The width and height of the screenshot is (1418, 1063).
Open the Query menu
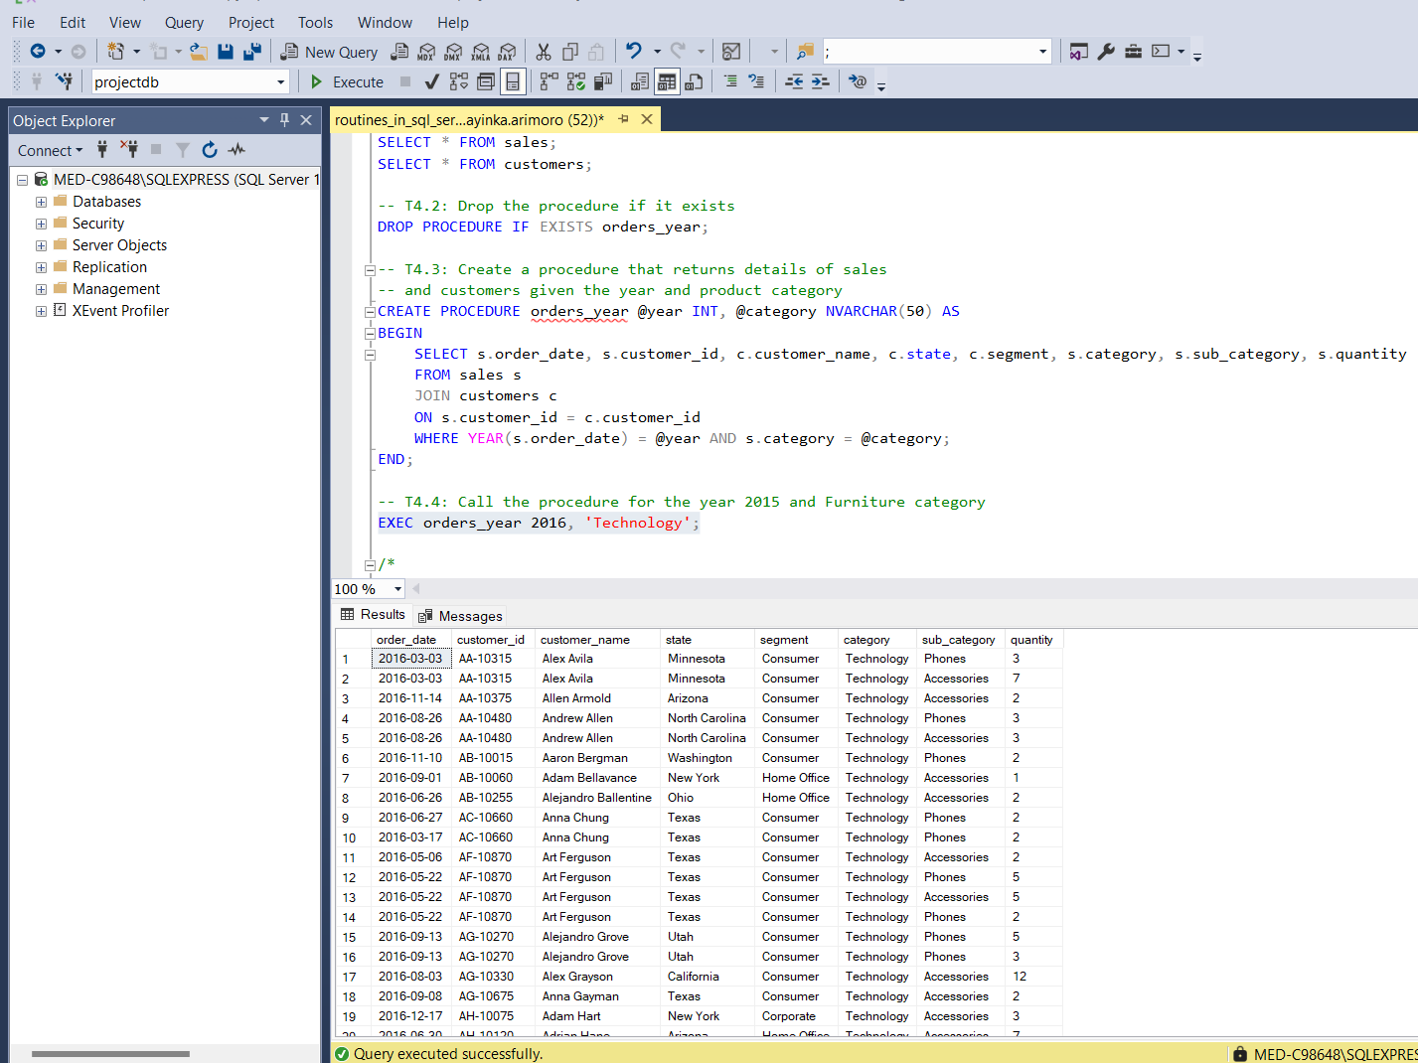pos(184,22)
